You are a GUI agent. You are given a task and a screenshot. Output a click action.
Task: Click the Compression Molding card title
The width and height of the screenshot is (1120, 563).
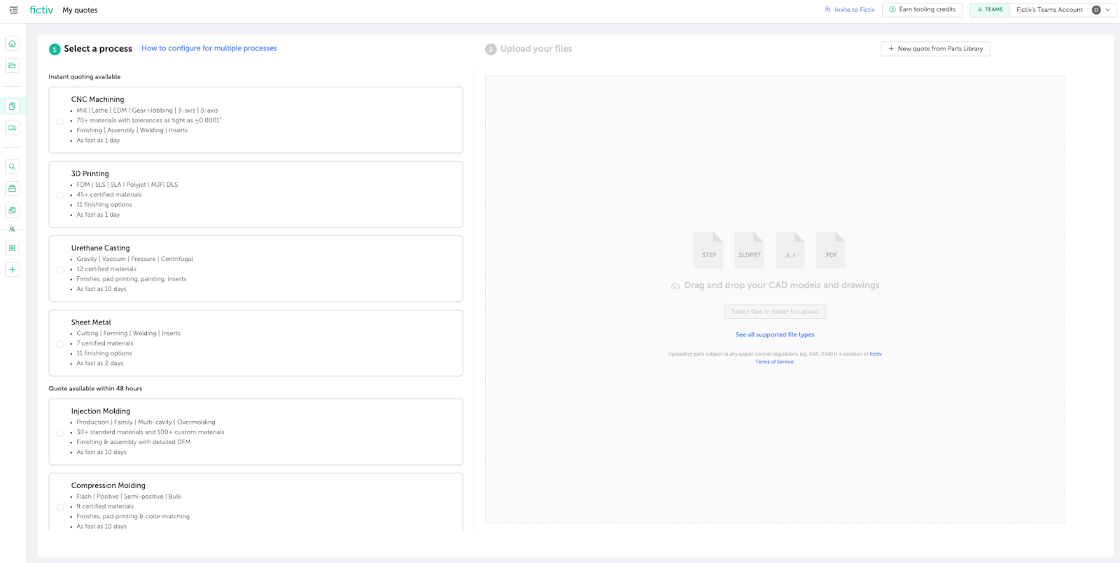pos(108,485)
